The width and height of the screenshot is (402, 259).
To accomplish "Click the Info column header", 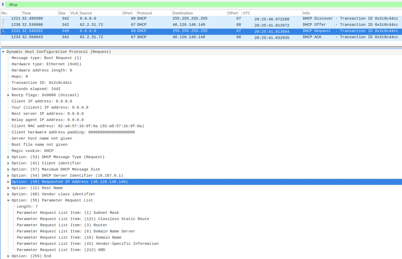I will click(306, 13).
